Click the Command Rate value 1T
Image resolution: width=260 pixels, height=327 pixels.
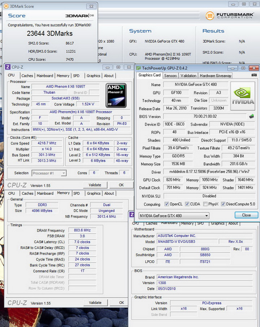coord(82,271)
